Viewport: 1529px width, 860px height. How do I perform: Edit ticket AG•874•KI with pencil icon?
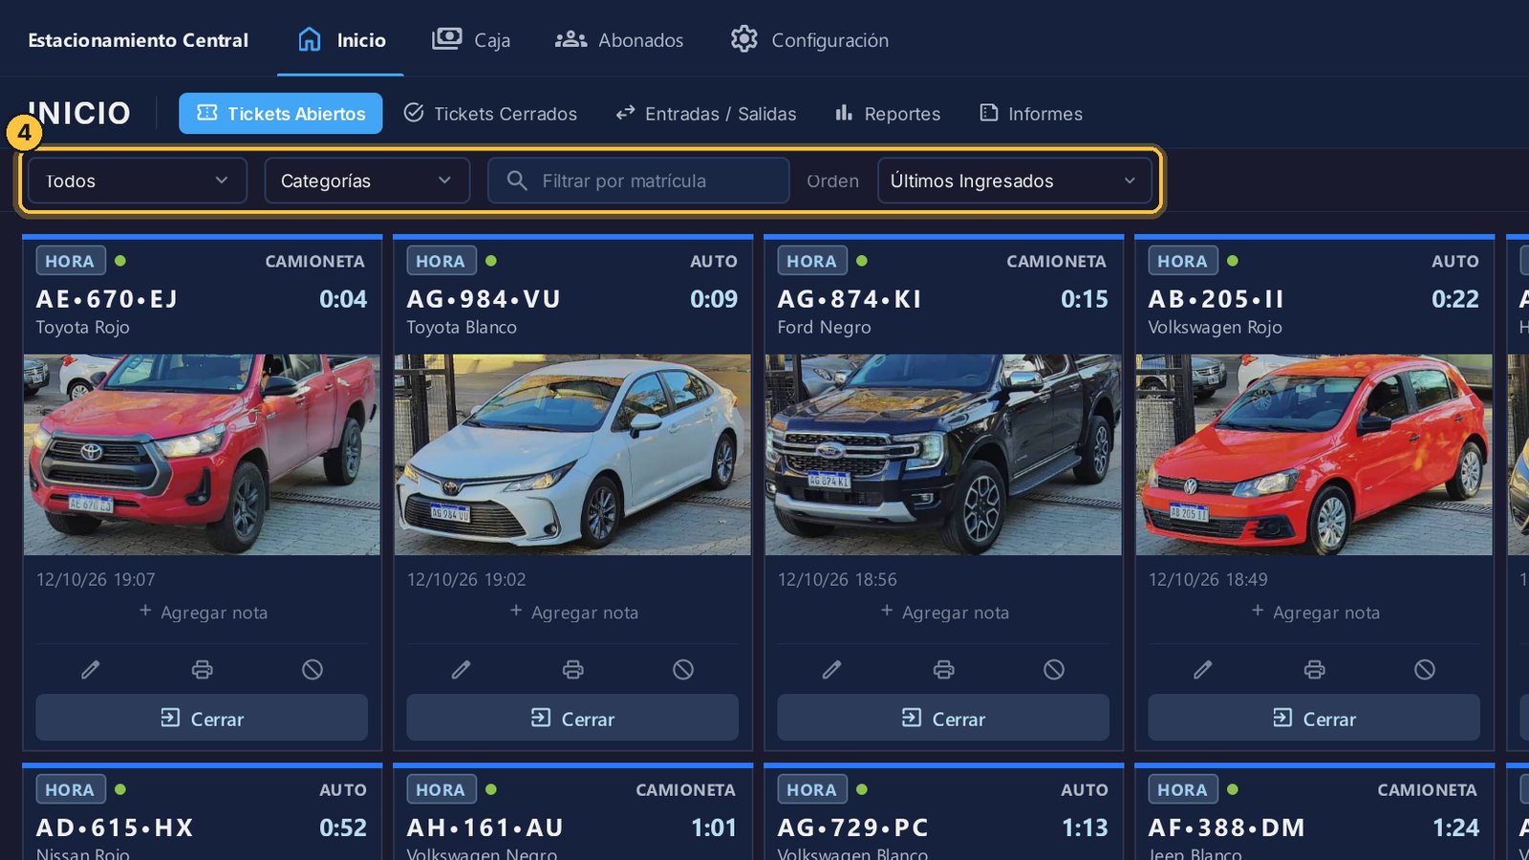(832, 670)
